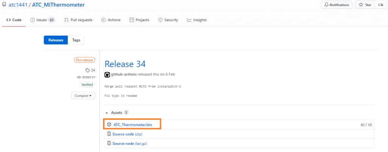This screenshot has width=388, height=152.
Task: Open the Release 34 title link
Action: 125,64
